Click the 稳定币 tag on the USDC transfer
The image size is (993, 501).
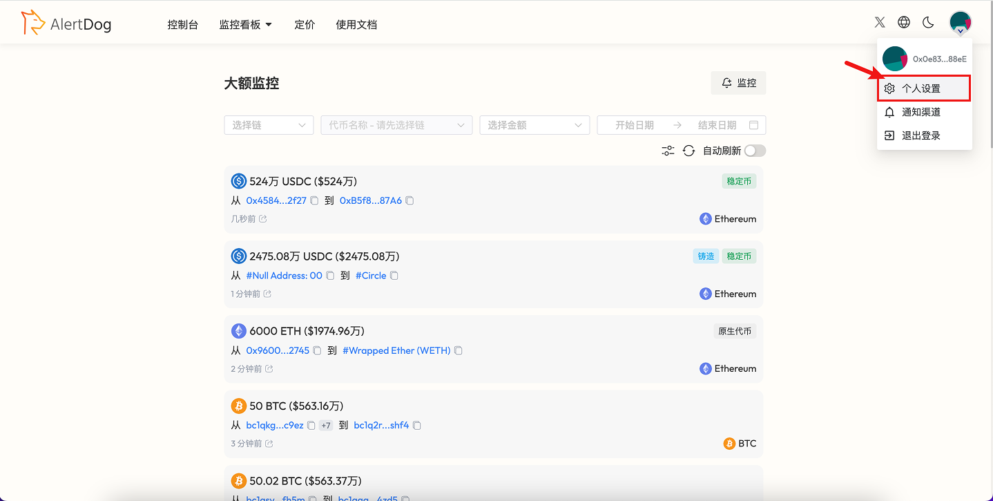point(739,180)
